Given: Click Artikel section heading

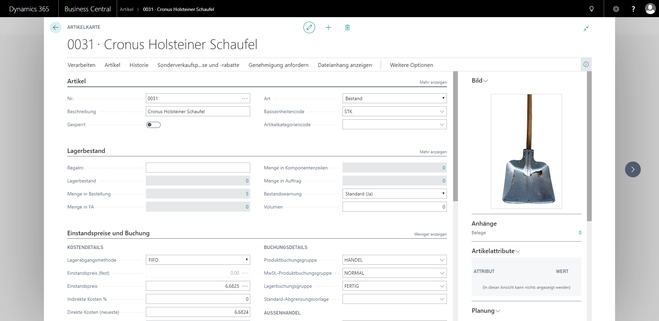Looking at the screenshot, I should [77, 81].
